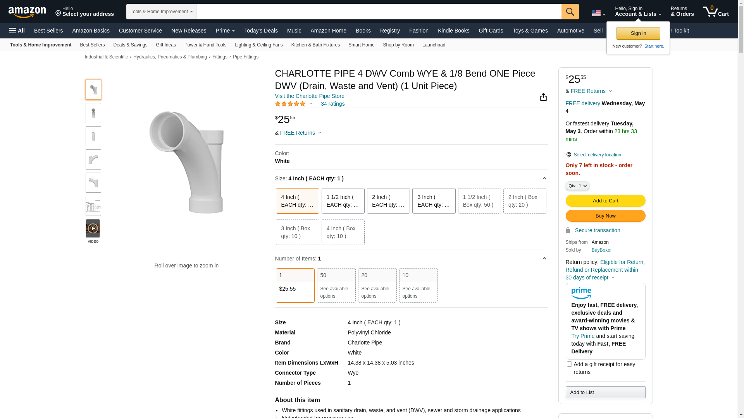
Task: Click the US flag language selector
Action: pyautogui.click(x=598, y=13)
